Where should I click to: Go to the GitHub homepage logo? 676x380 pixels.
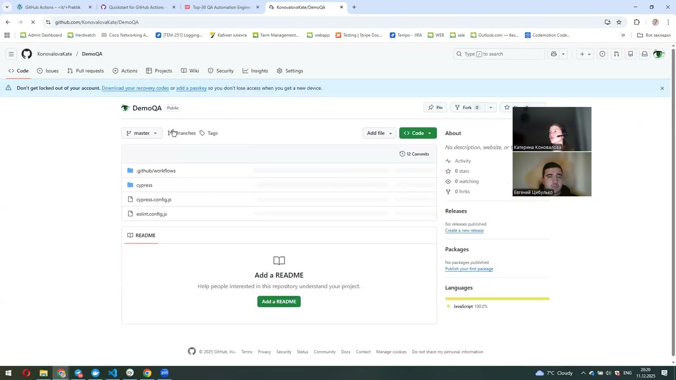tap(26, 54)
